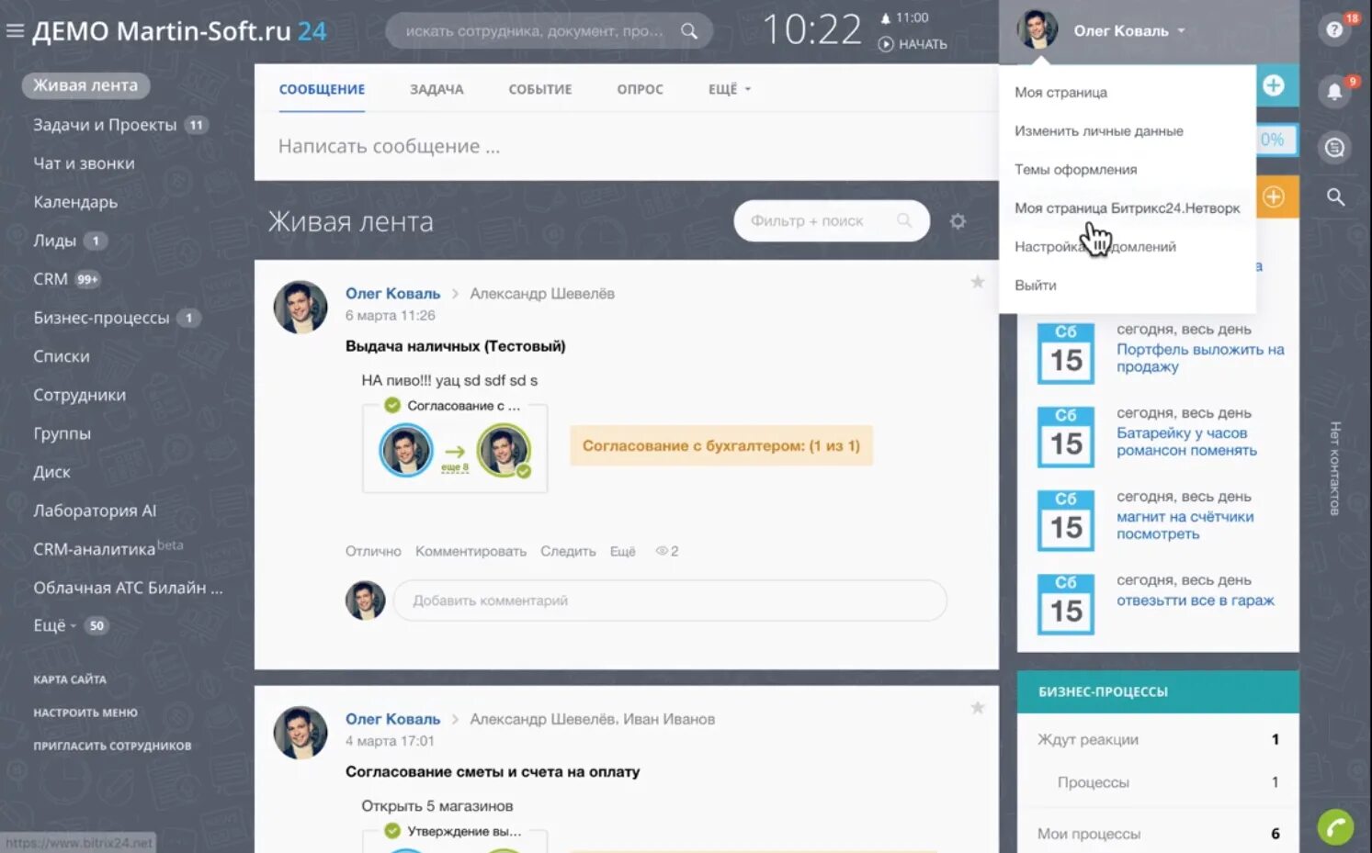
Task: Click the blue plus icon button
Action: tap(1274, 85)
